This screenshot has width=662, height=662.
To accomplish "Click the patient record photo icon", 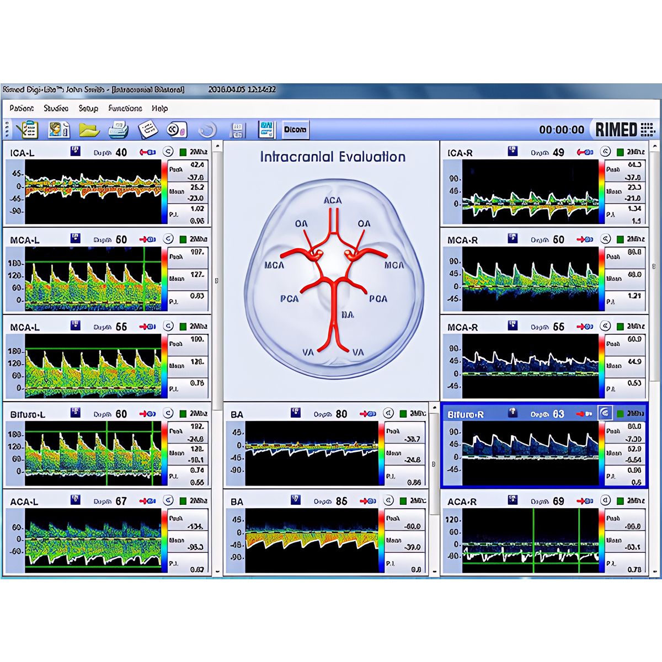I will tap(58, 130).
